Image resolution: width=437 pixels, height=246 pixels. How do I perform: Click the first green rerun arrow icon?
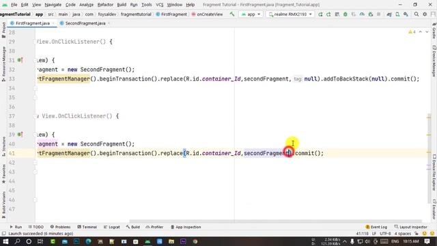click(x=320, y=14)
